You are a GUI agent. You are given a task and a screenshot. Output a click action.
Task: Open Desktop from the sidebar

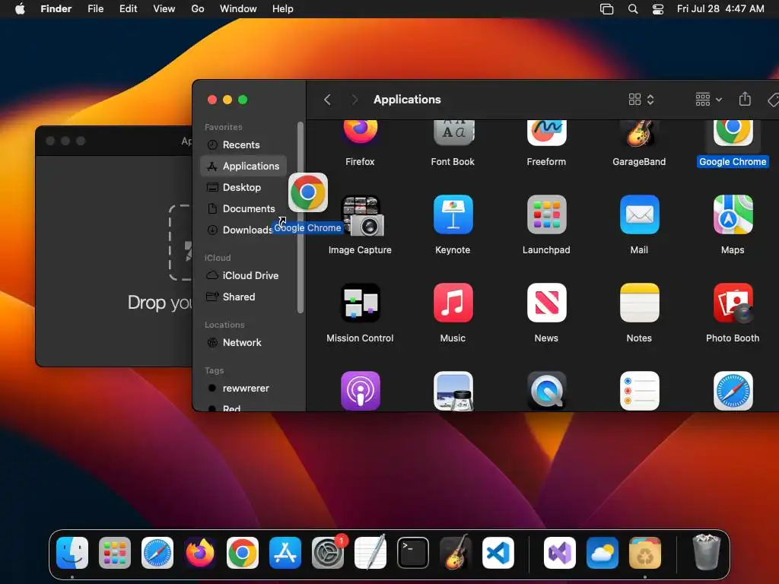point(243,187)
